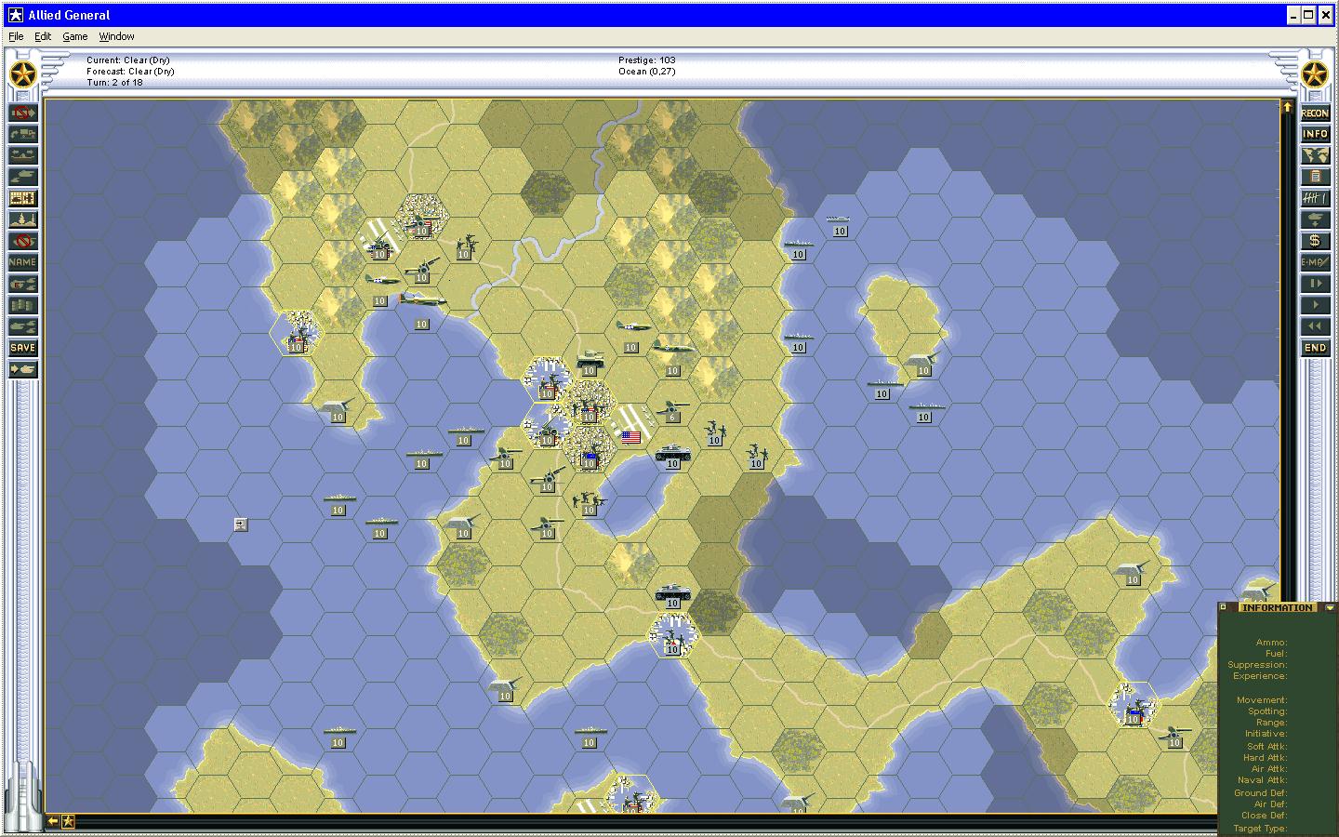Screen dimensions: 1339x837
Task: Click the Forecast: Clear (Dry) text
Action: (x=130, y=72)
